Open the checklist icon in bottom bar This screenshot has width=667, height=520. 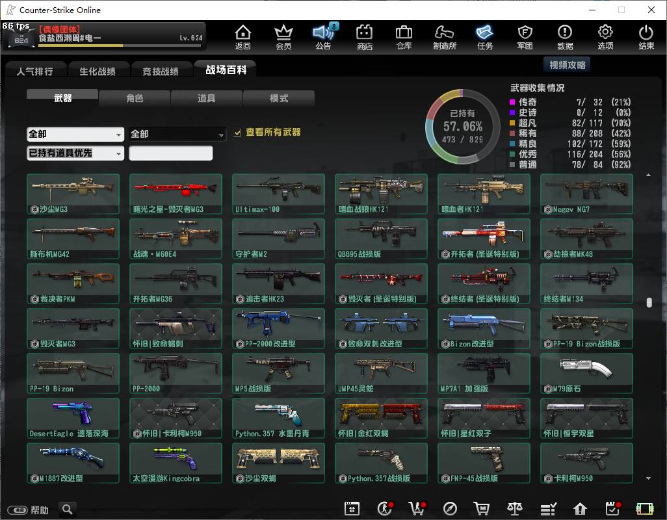[548, 508]
